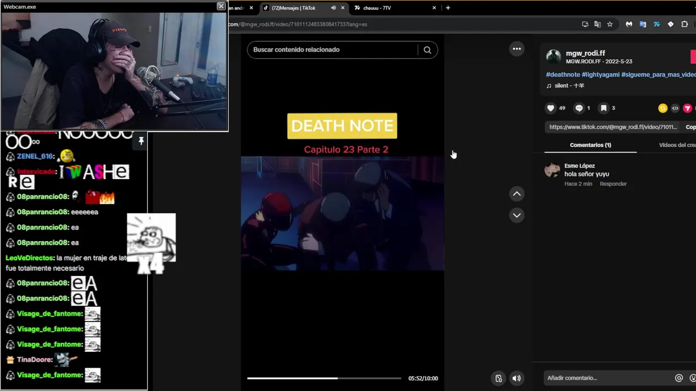Share to friends with red paper-plane icon
The image size is (696, 391).
click(x=687, y=108)
